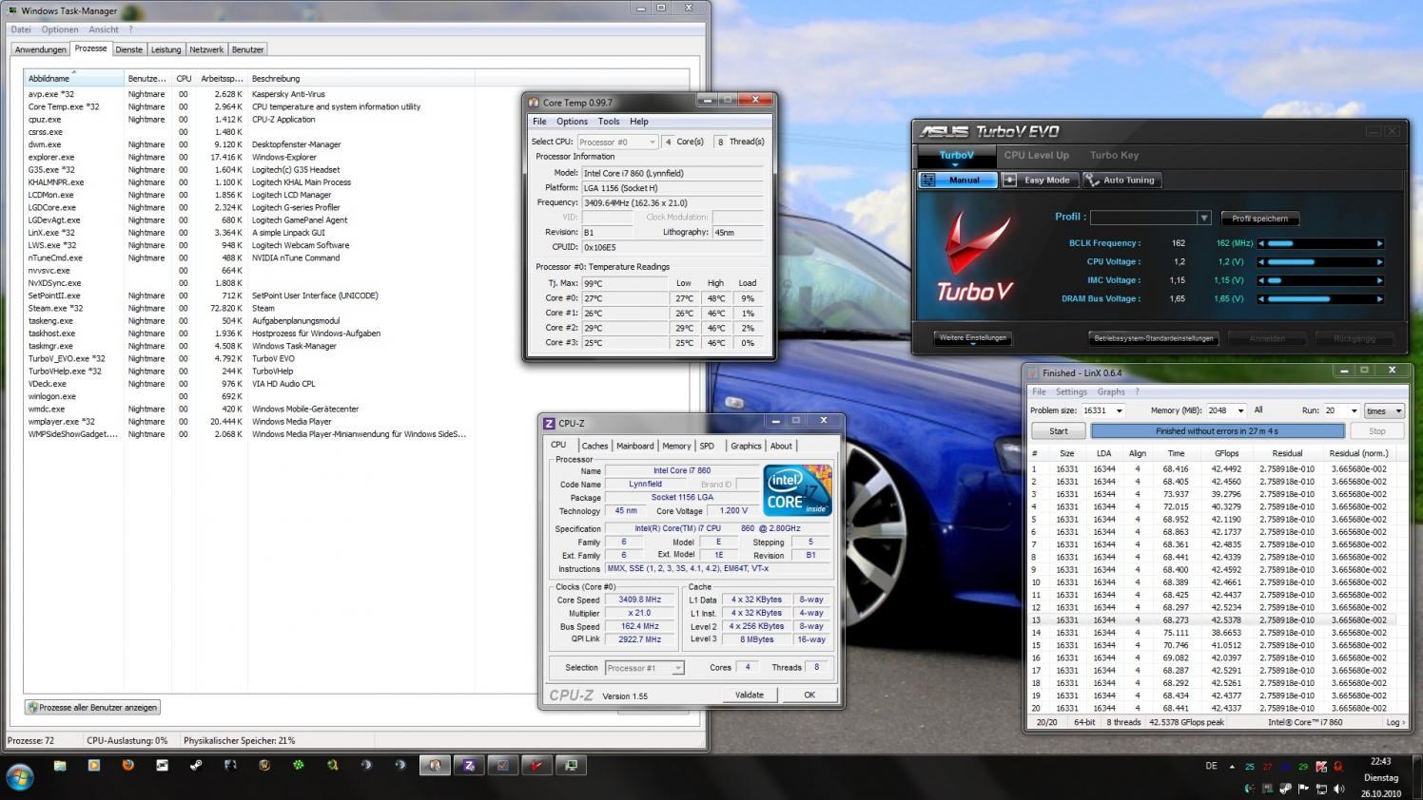Open the times unit dropdown in LinX
Image resolution: width=1423 pixels, height=800 pixels.
coord(1384,410)
